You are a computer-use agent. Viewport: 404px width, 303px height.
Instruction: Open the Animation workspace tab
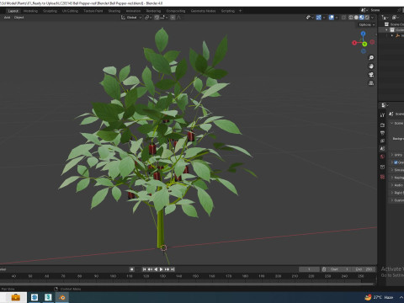133,11
